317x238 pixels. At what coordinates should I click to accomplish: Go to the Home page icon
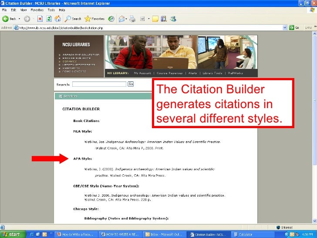coord(58,19)
